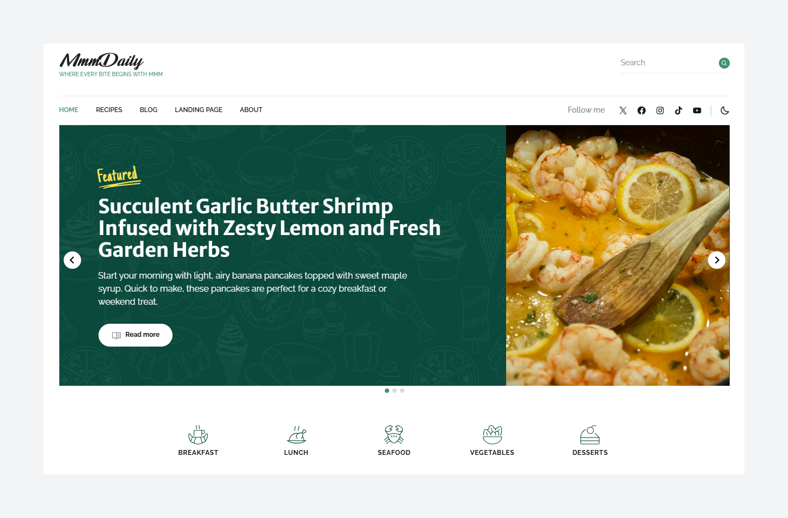Open the Facebook social icon
The image size is (788, 518).
(x=642, y=110)
